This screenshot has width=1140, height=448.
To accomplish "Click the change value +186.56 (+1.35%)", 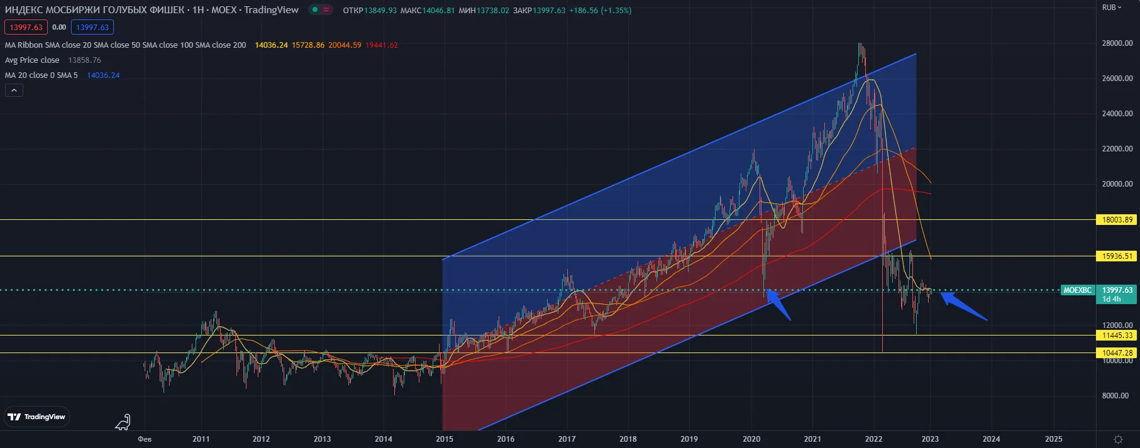I will [x=600, y=11].
